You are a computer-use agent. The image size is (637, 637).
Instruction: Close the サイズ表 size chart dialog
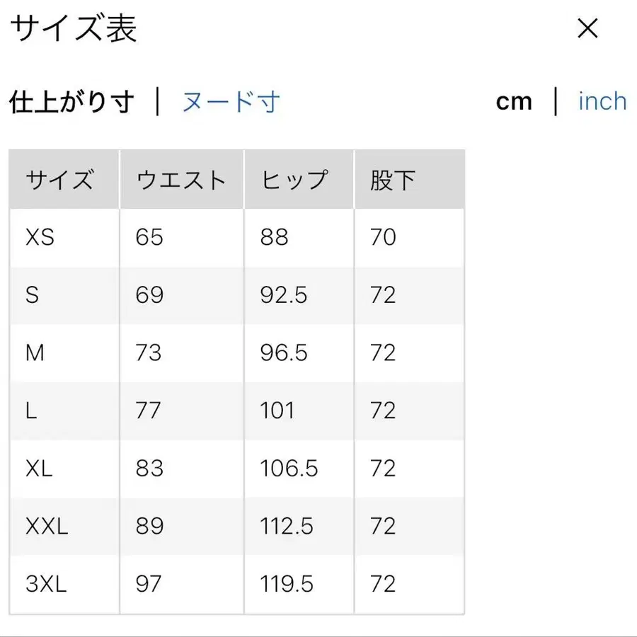pyautogui.click(x=587, y=28)
